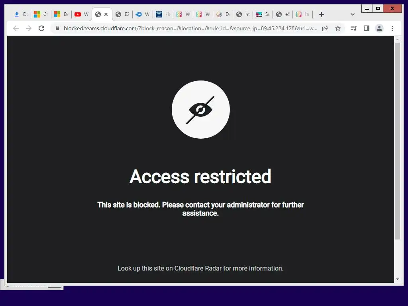Click the address bar URL field
Image resolution: width=408 pixels, height=306 pixels.
click(x=190, y=28)
